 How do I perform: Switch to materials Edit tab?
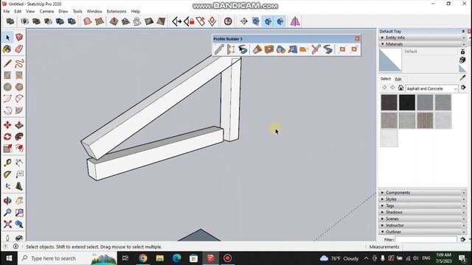398,79
